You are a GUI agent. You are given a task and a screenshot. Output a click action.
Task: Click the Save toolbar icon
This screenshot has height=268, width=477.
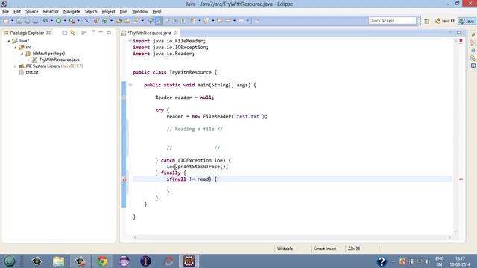pos(19,21)
